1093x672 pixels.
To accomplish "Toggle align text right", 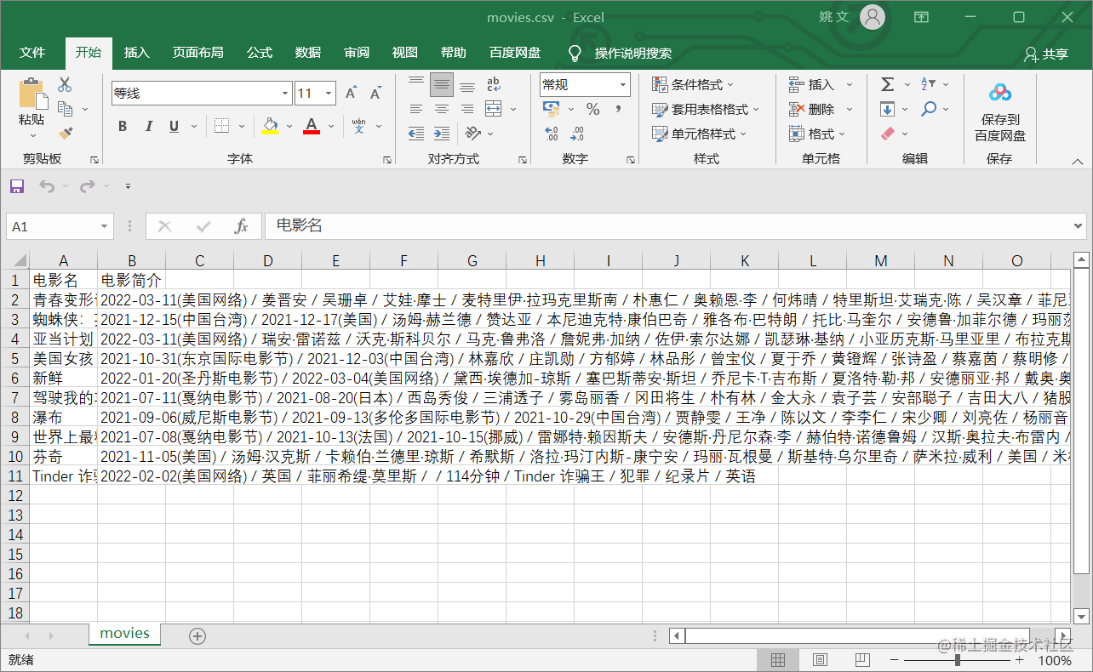I will pyautogui.click(x=467, y=109).
